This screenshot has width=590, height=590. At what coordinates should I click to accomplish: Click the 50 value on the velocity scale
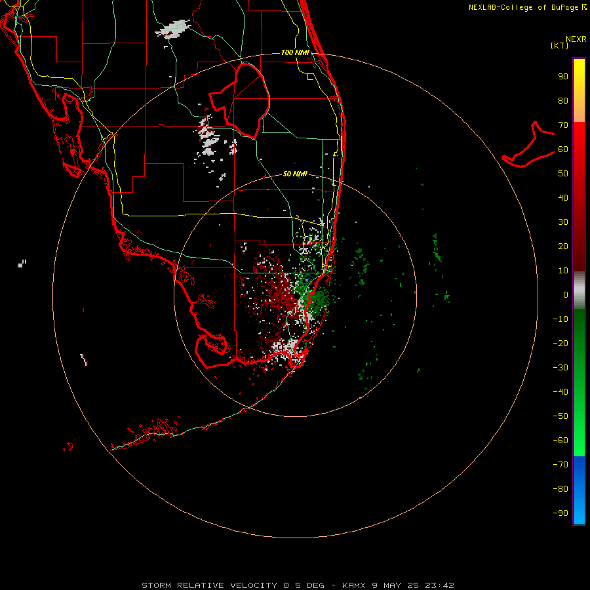click(563, 174)
